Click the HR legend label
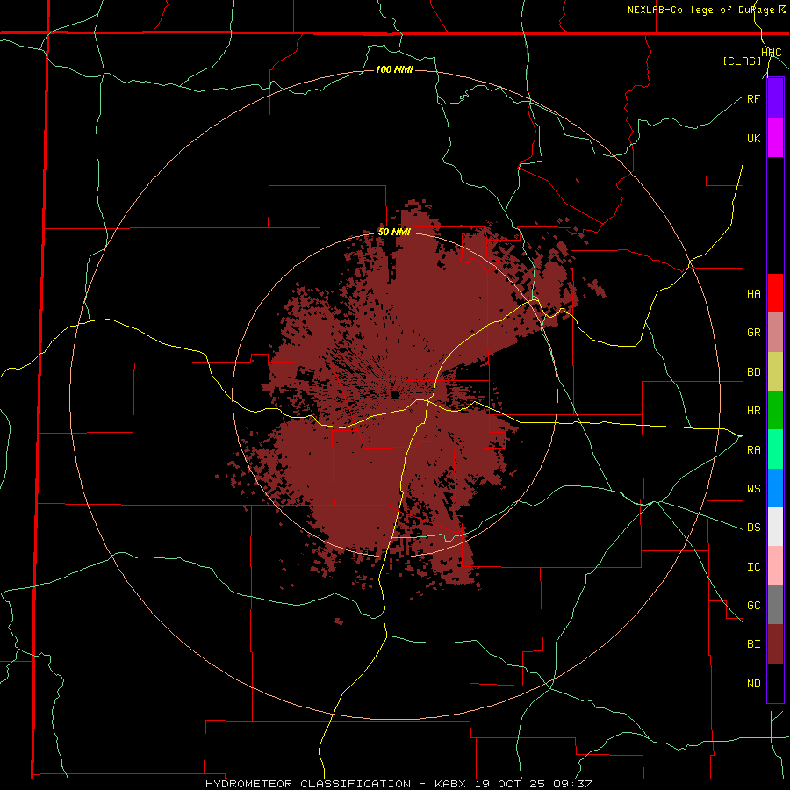 point(753,411)
